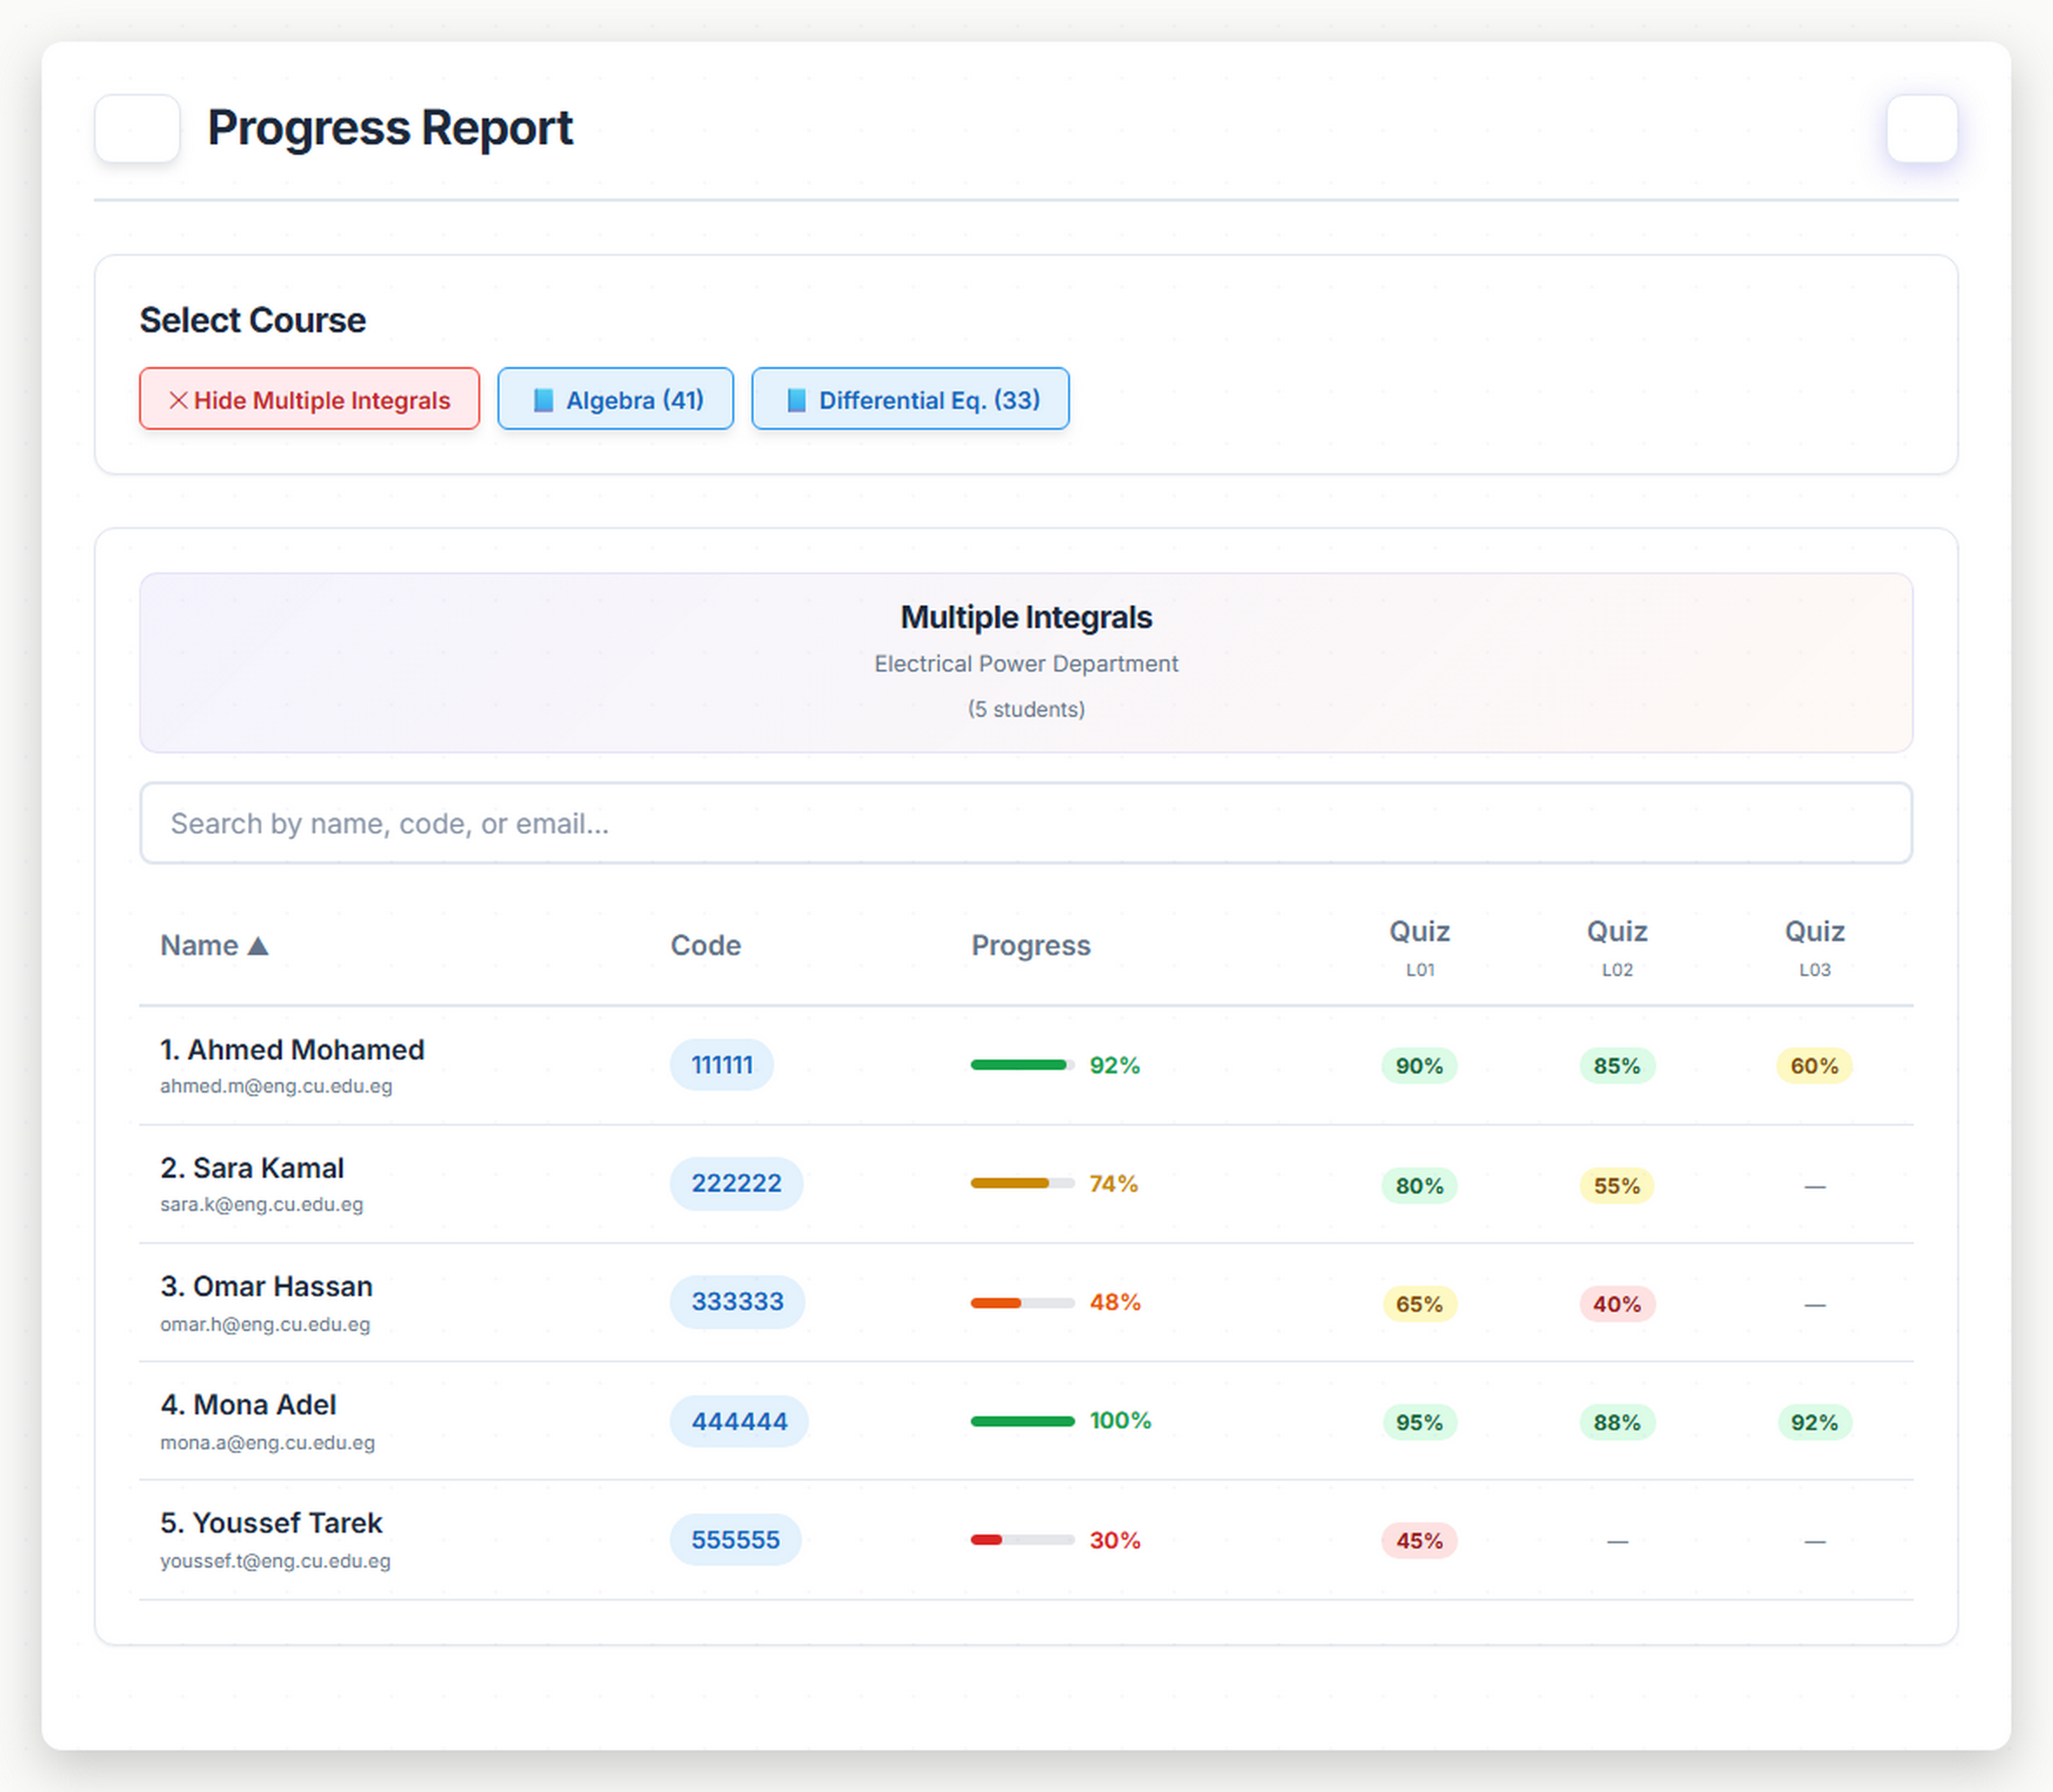
Task: Focus the search by name, code, or email field
Action: [x=1026, y=823]
